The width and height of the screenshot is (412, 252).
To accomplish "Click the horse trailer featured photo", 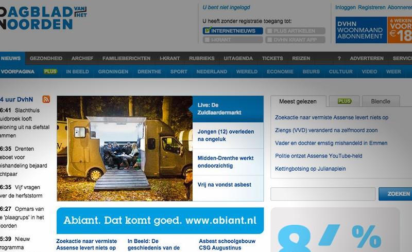I will [125, 149].
